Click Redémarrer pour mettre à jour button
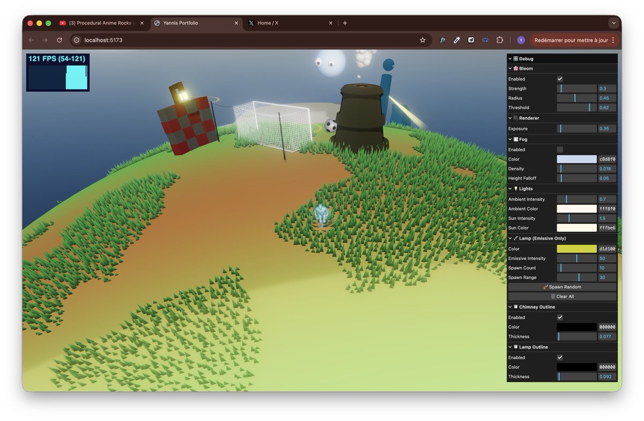Image resolution: width=644 pixels, height=421 pixels. point(575,40)
